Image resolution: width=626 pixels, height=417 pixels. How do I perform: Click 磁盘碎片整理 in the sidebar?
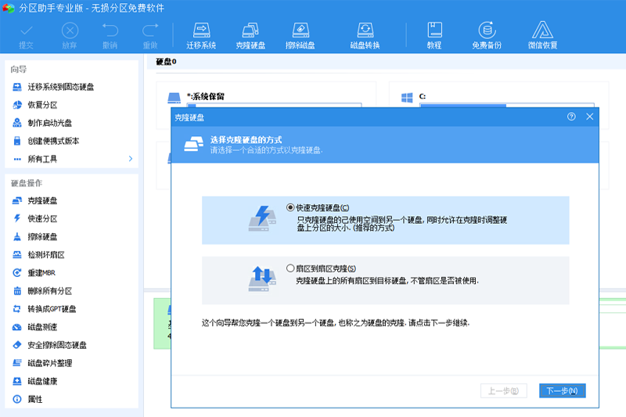click(x=49, y=363)
